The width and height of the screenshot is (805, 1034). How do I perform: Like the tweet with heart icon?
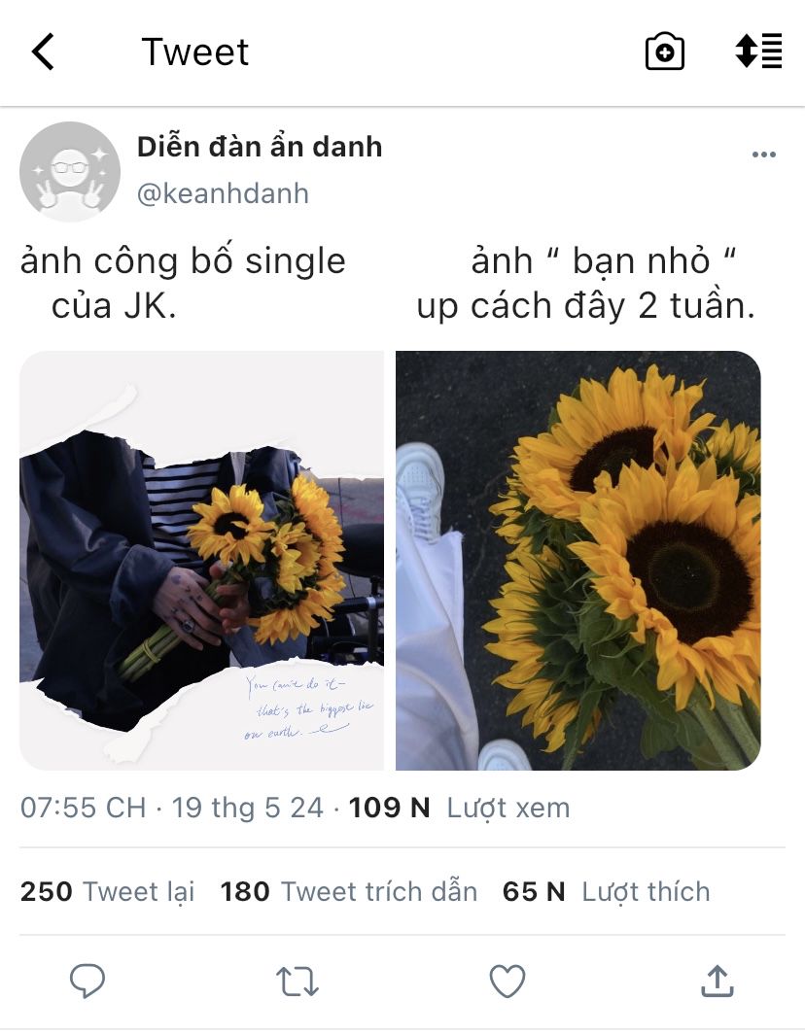click(x=507, y=981)
